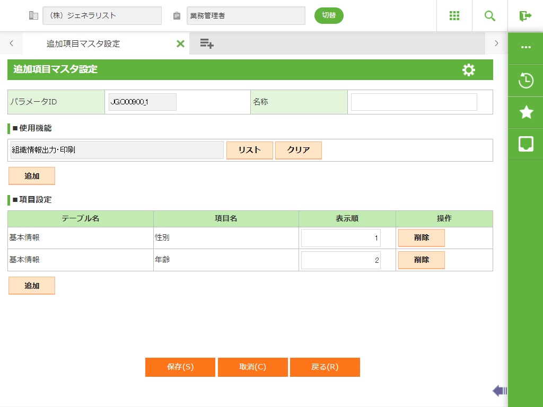
Task: Click the 年齢 display order field
Action: click(341, 260)
